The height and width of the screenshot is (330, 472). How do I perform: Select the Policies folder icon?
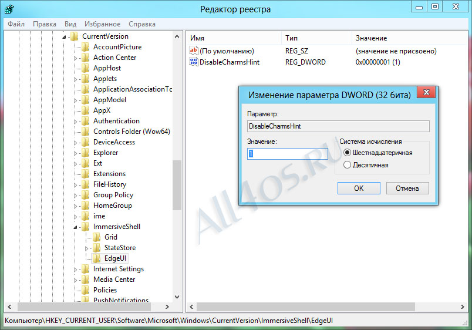pyautogui.click(x=86, y=290)
